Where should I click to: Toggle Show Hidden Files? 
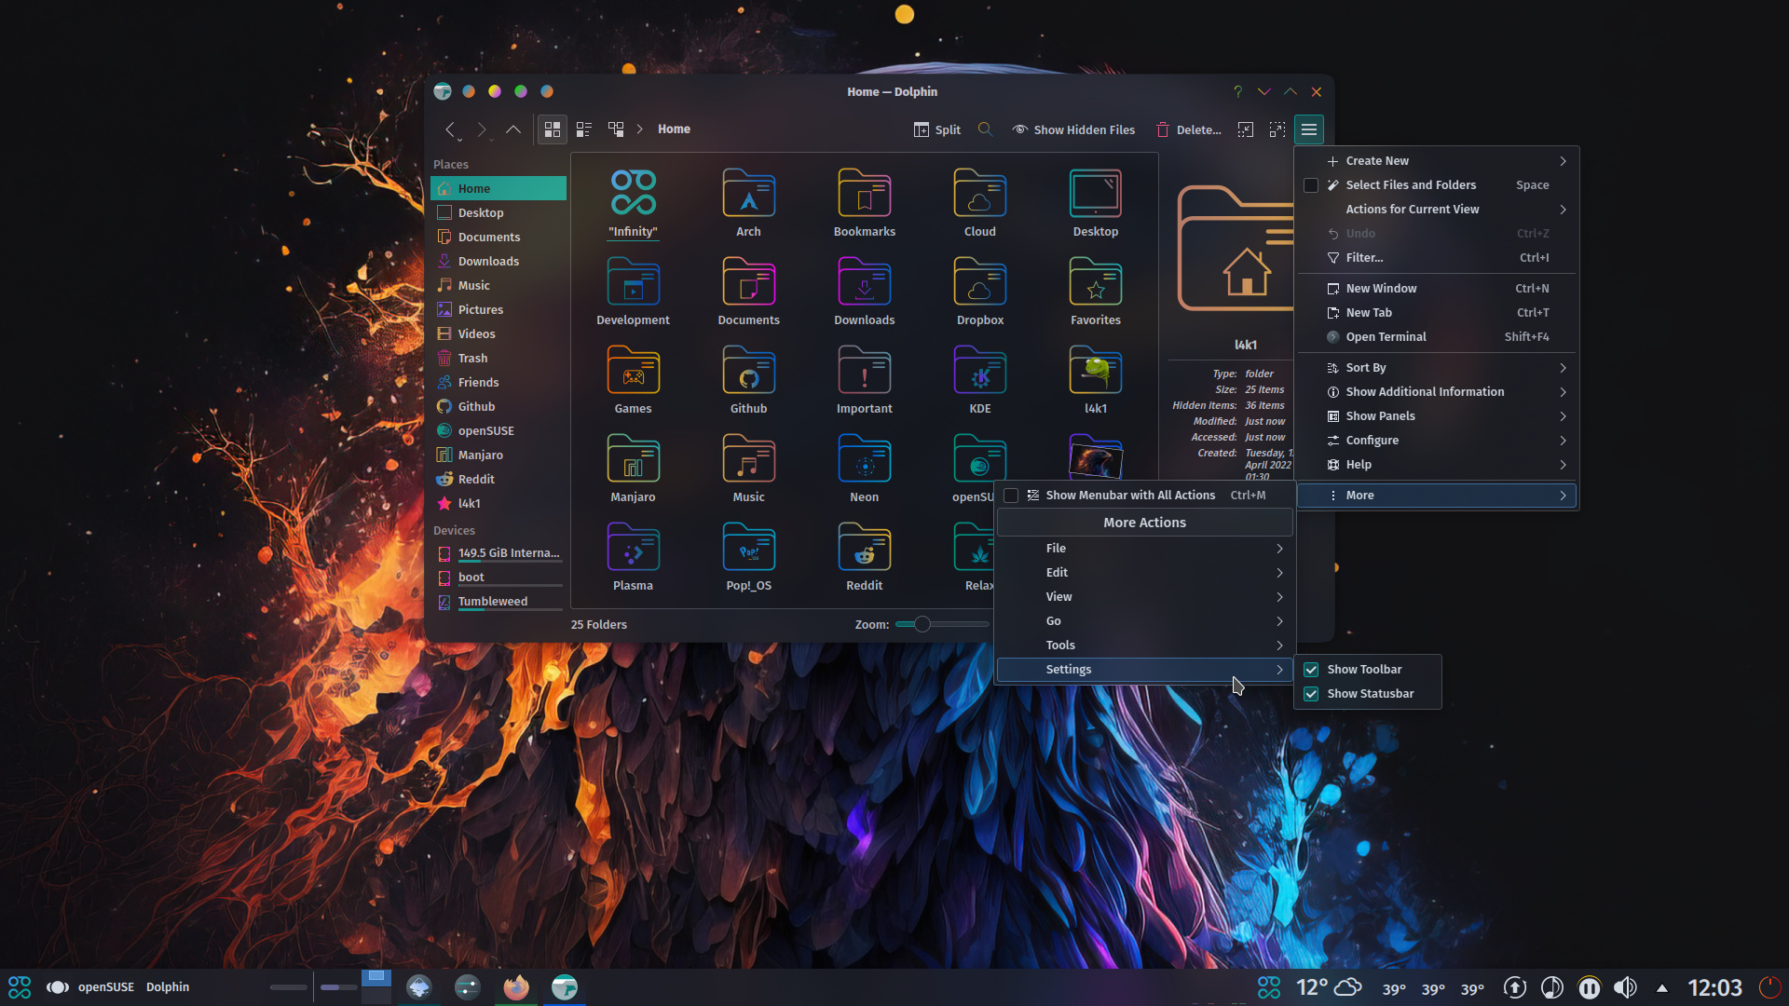click(1073, 130)
